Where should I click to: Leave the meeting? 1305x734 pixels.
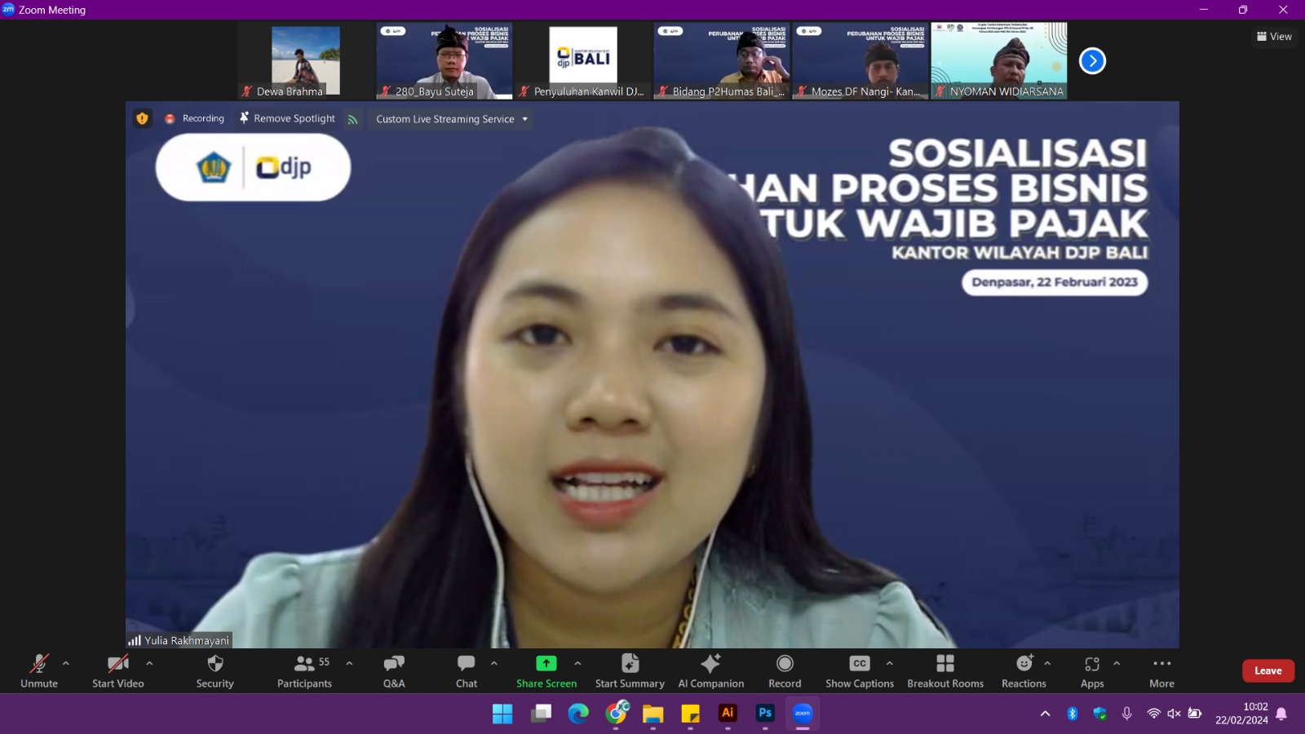1267,670
